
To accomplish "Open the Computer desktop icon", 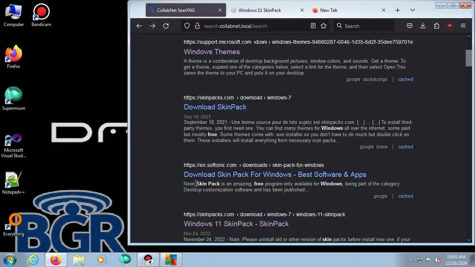I will coord(14,16).
